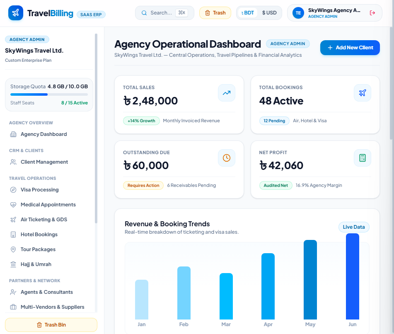394x334 pixels.
Task: Click the 8 / 15 Active staff seats
Action: (75, 103)
